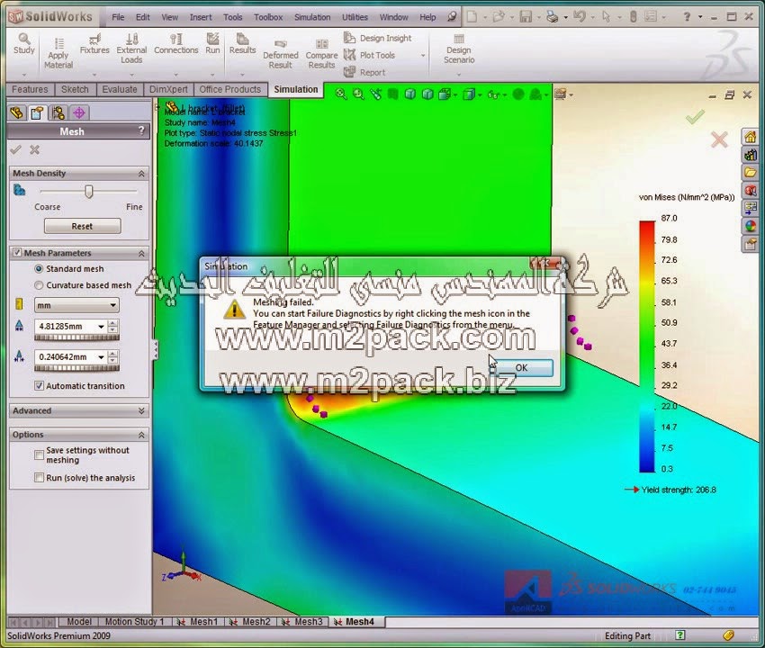Toggle the Automatic transition checkbox
Image resolution: width=765 pixels, height=648 pixels.
coord(39,385)
